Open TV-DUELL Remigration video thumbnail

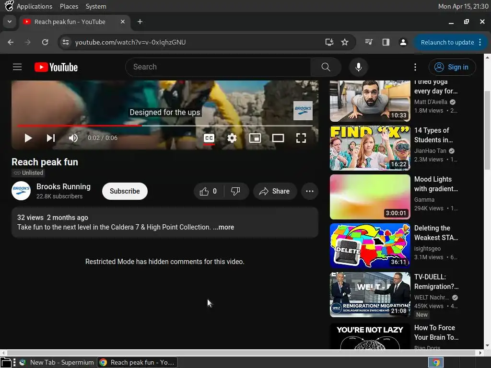click(x=370, y=295)
